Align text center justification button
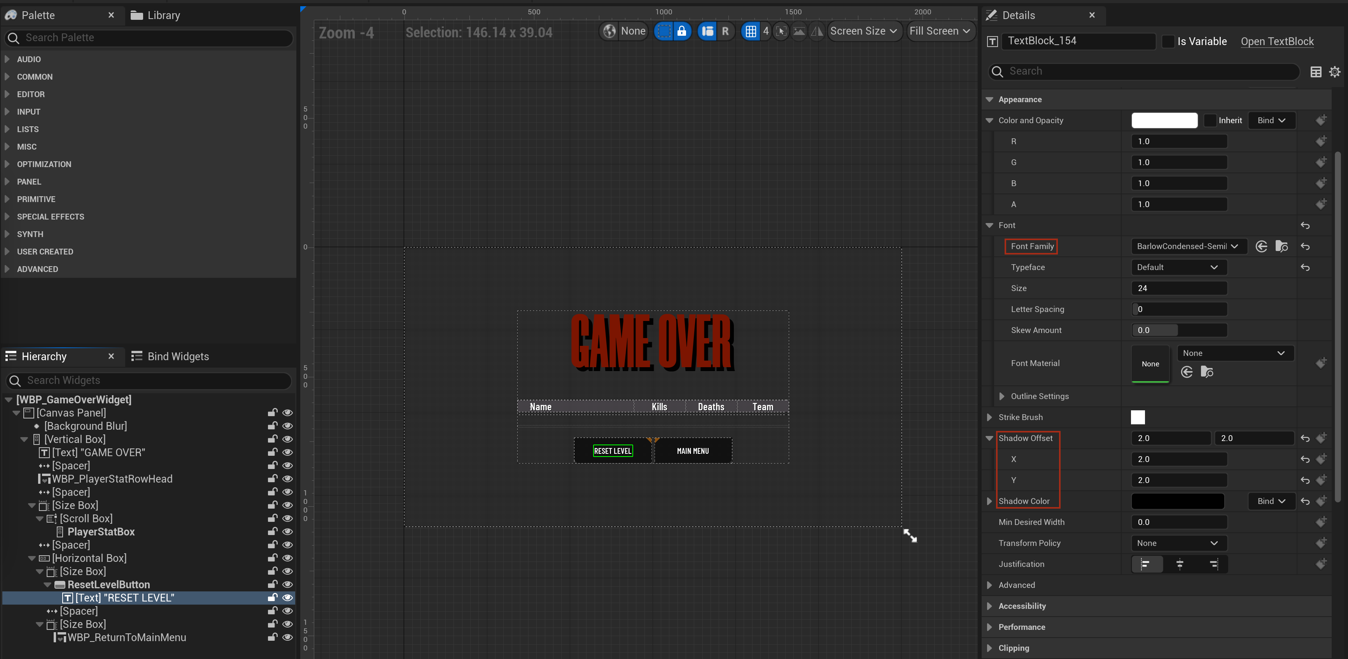This screenshot has height=659, width=1348. point(1180,564)
